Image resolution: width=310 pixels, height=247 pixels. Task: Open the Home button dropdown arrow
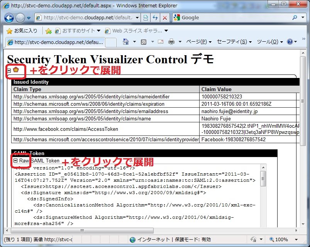(x=134, y=42)
